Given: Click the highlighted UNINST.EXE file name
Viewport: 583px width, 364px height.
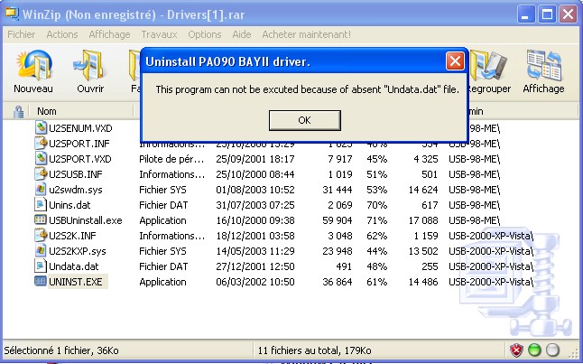Looking at the screenshot, I should [78, 282].
